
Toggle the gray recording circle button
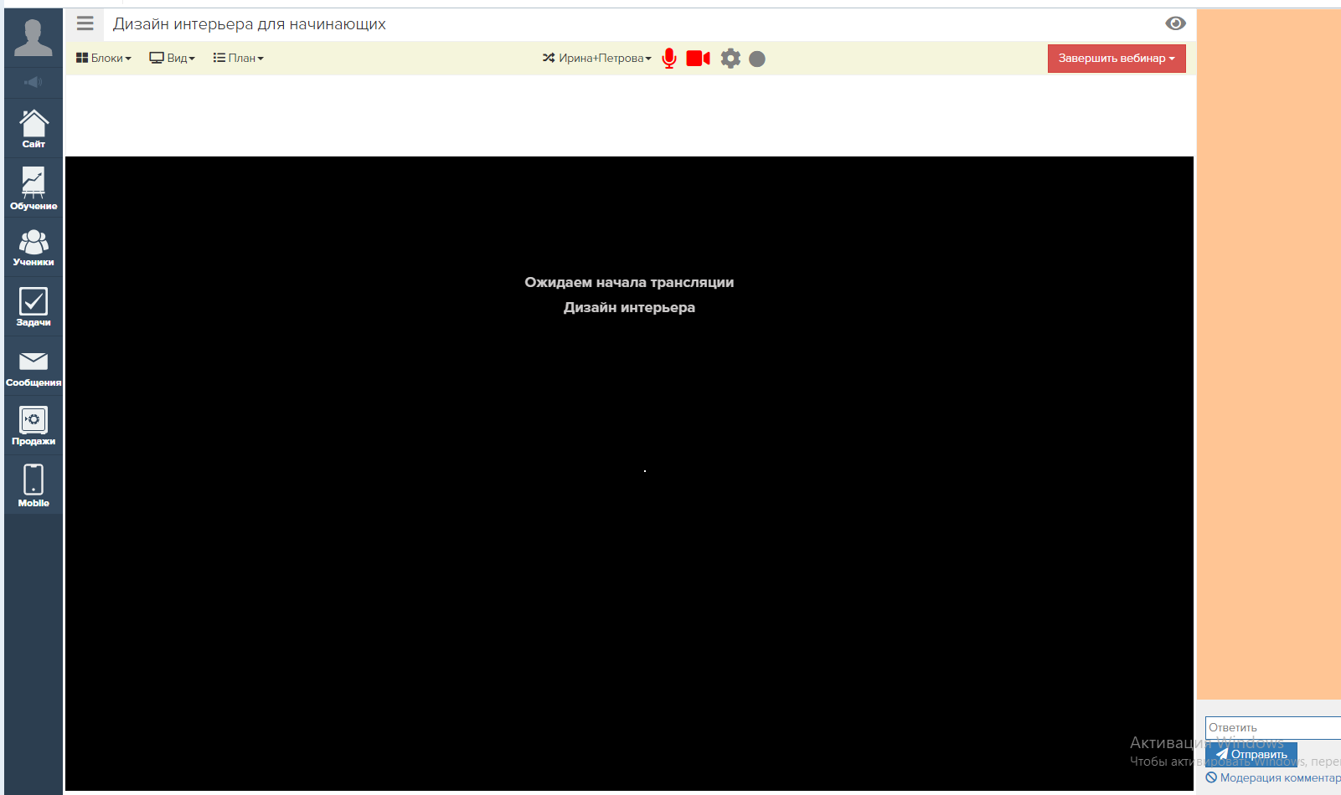pyautogui.click(x=757, y=59)
